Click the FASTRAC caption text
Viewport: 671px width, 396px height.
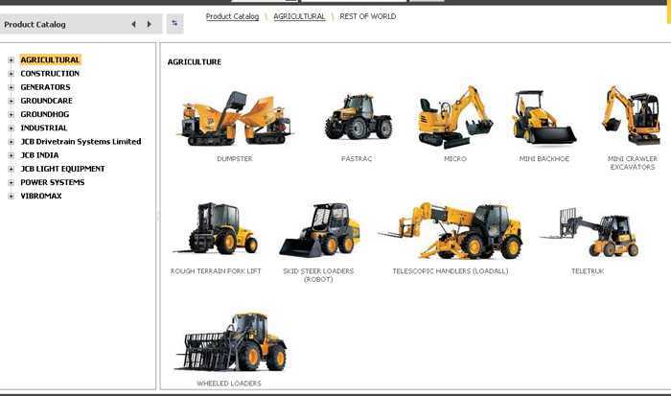tap(357, 159)
